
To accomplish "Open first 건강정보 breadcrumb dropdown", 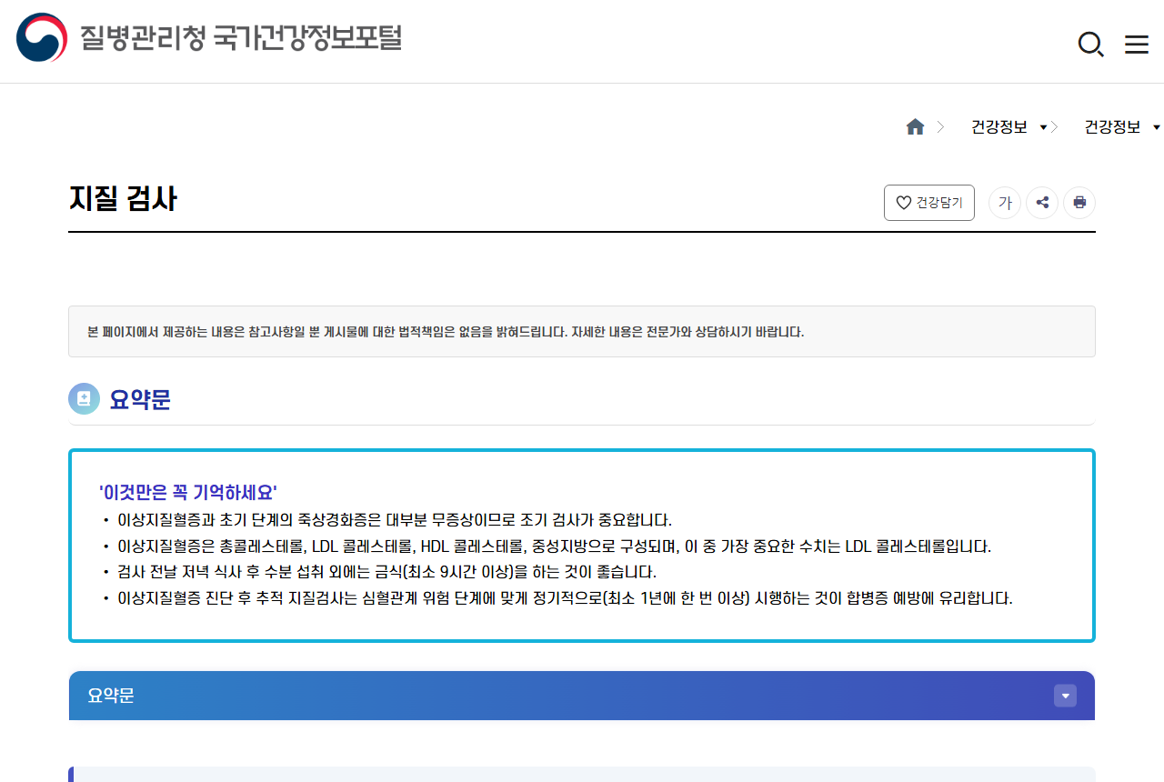I will tap(1009, 127).
